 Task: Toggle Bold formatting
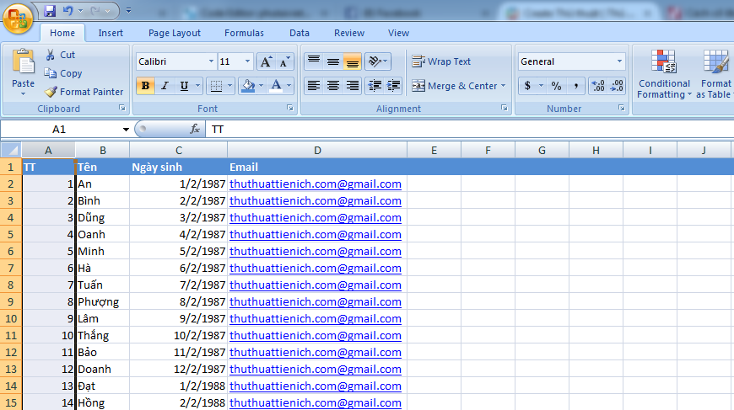coord(145,86)
